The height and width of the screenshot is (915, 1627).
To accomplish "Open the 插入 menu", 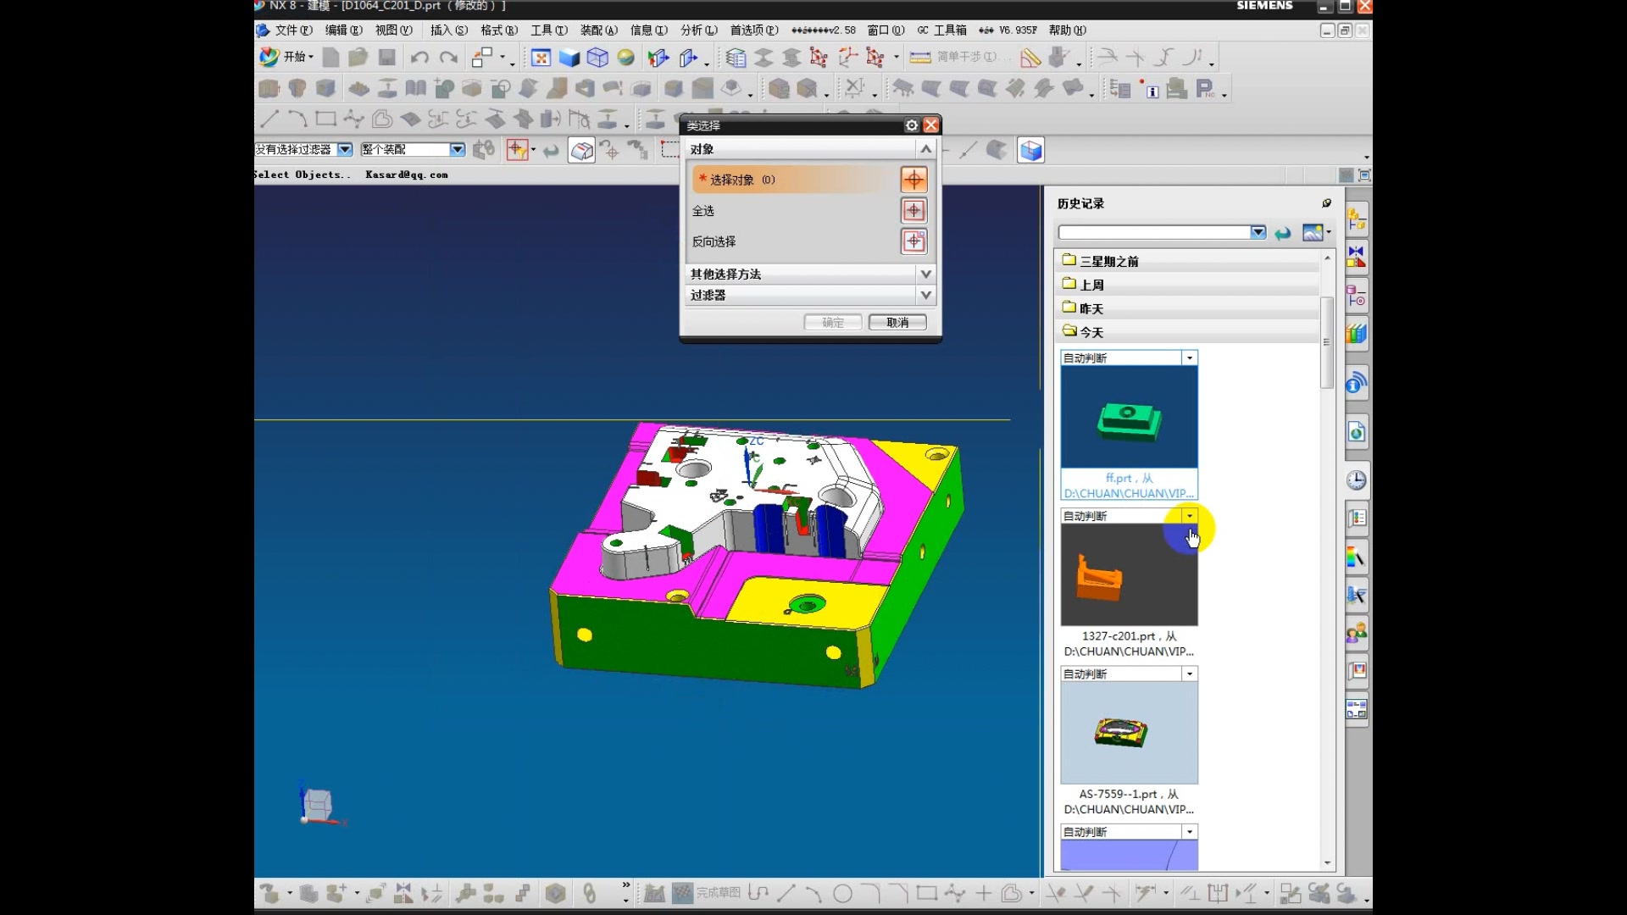I will coord(448,30).
